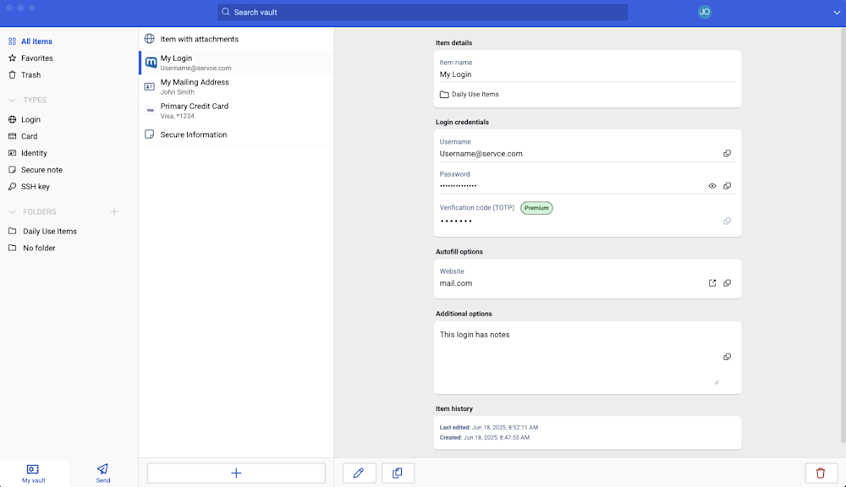Collapse the TYPES section
This screenshot has height=487, width=846.
[x=12, y=100]
